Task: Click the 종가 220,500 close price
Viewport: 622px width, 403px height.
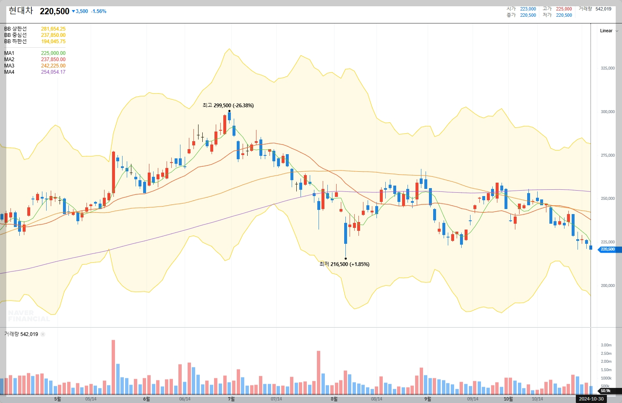Action: pos(521,15)
